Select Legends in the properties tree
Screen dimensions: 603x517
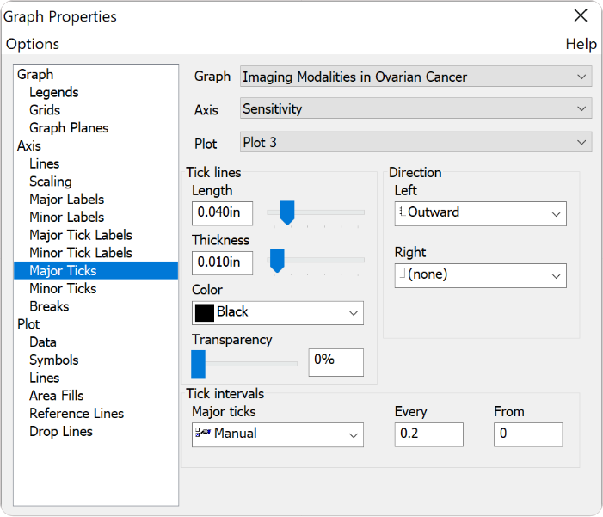click(x=53, y=92)
